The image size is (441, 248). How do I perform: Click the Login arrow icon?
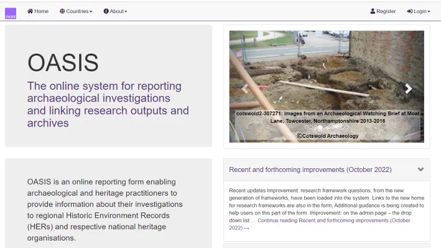point(409,11)
